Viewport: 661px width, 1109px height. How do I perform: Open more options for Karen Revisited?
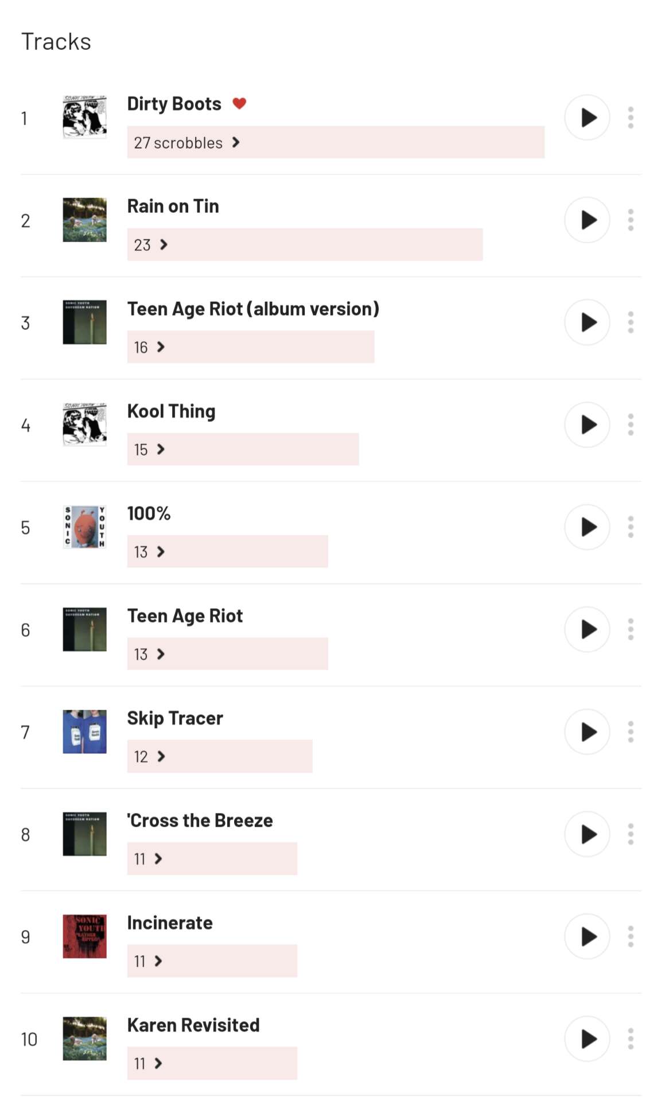point(631,1039)
